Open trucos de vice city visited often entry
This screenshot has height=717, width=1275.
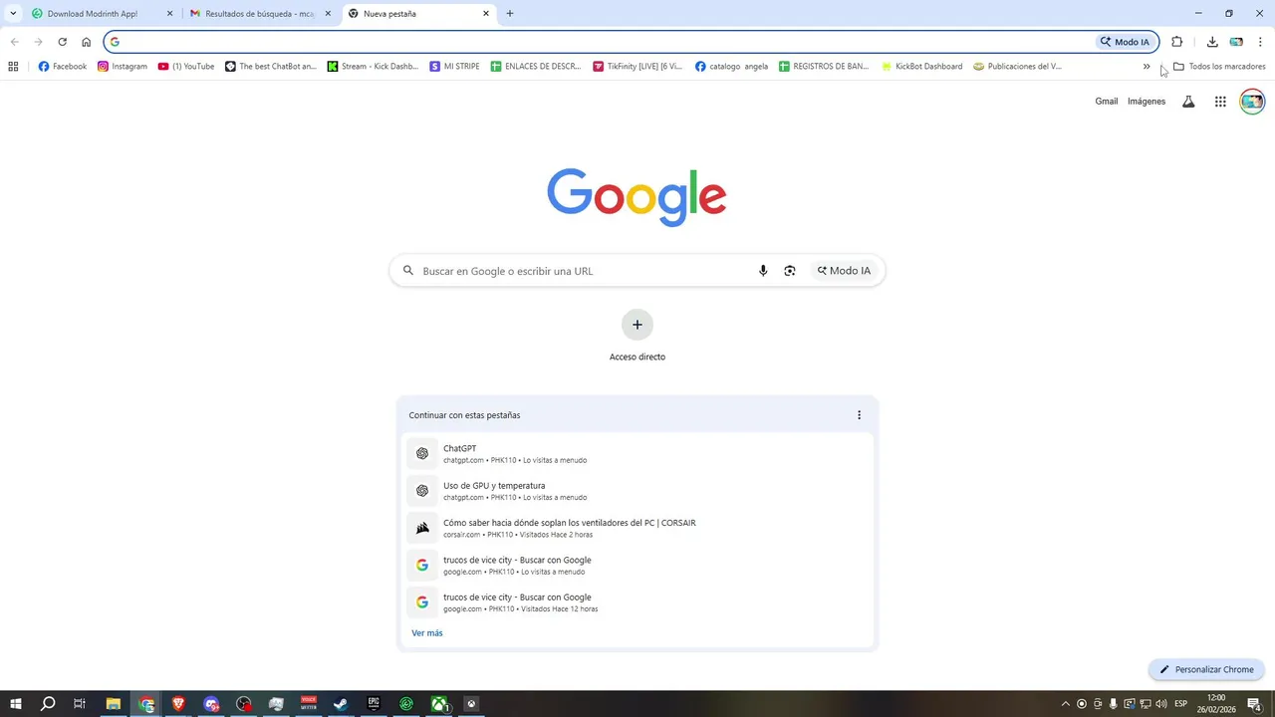pos(637,566)
